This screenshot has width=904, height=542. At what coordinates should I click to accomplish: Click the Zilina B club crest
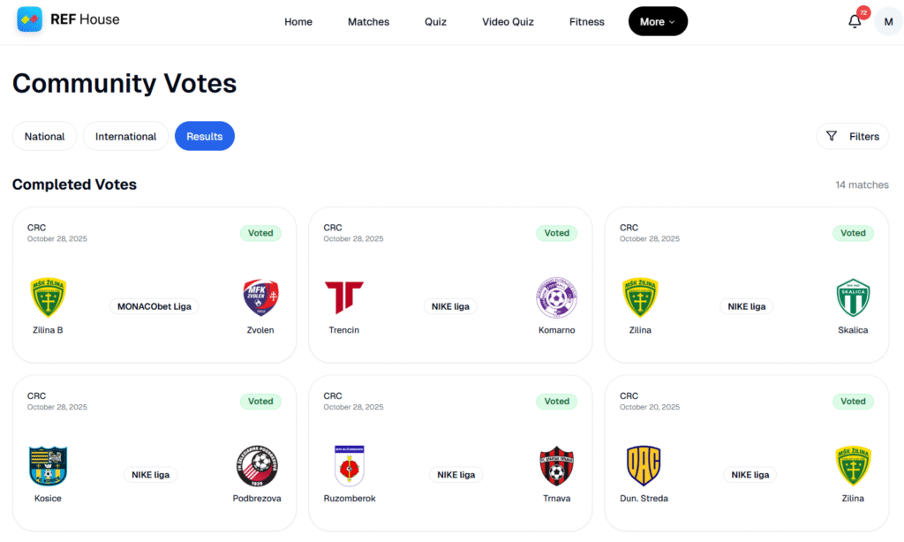pyautogui.click(x=48, y=297)
